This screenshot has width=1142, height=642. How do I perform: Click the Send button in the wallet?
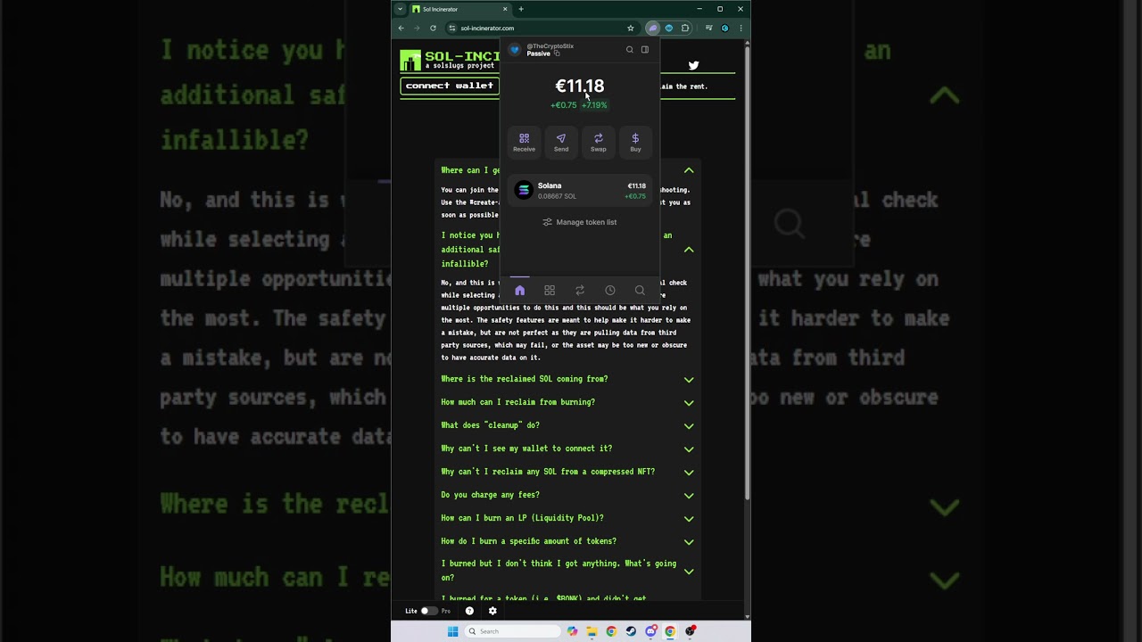click(561, 142)
